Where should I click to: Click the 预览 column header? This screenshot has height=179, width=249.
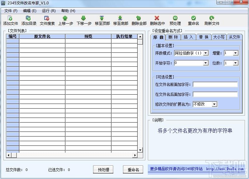(88, 36)
